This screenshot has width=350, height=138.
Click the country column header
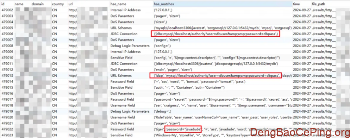[57, 3]
